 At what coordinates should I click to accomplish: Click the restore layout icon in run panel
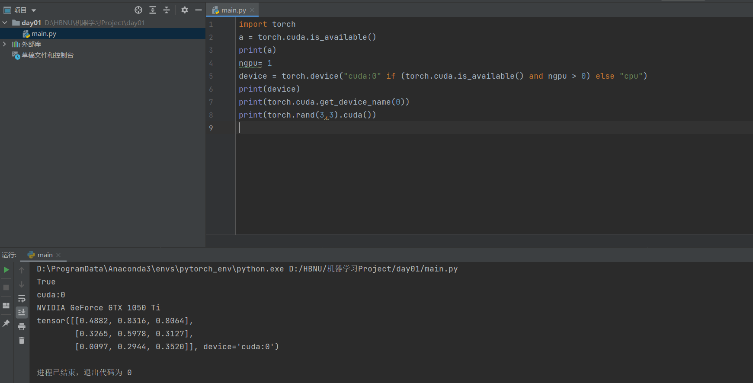tap(6, 305)
